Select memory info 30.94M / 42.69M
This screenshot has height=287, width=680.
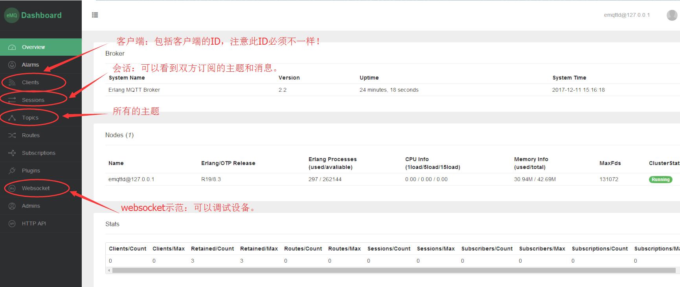(535, 179)
